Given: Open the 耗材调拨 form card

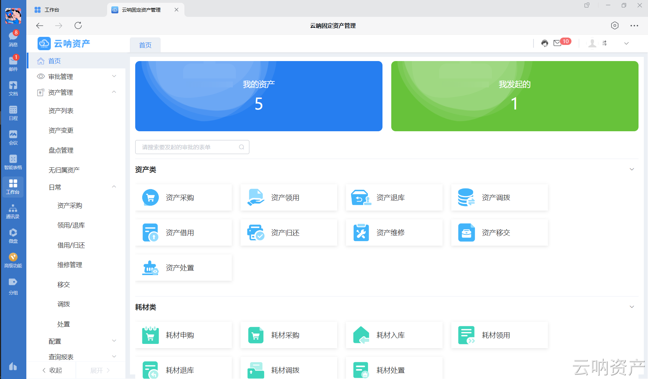Looking at the screenshot, I should coord(289,368).
